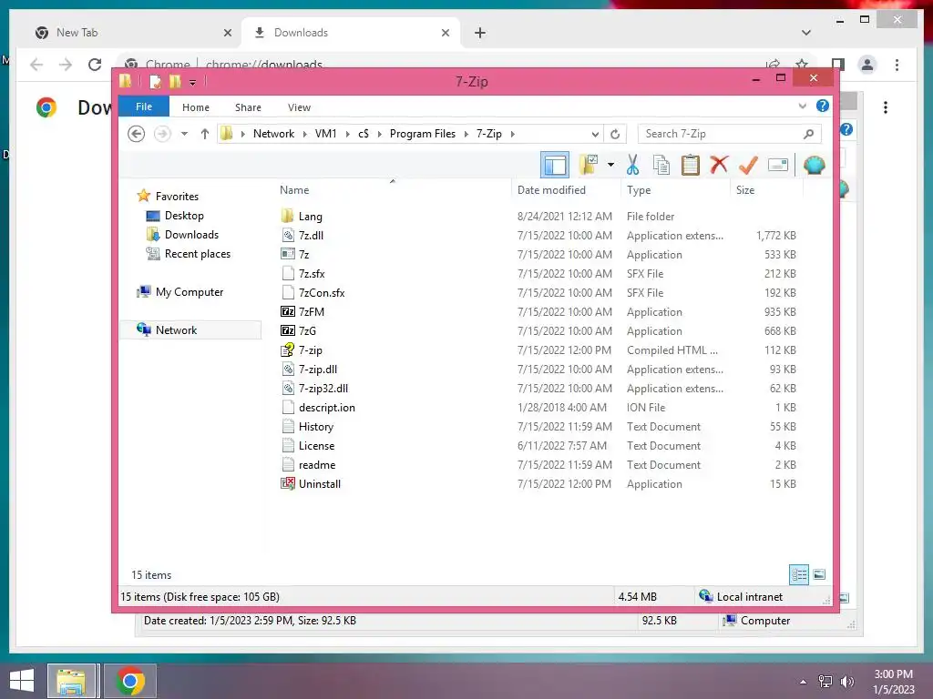
Task: Sort by the Size column header
Action: 745,190
